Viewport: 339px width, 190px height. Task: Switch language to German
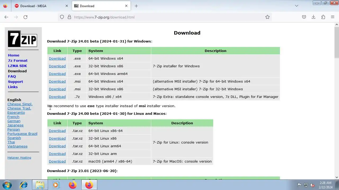(14, 121)
